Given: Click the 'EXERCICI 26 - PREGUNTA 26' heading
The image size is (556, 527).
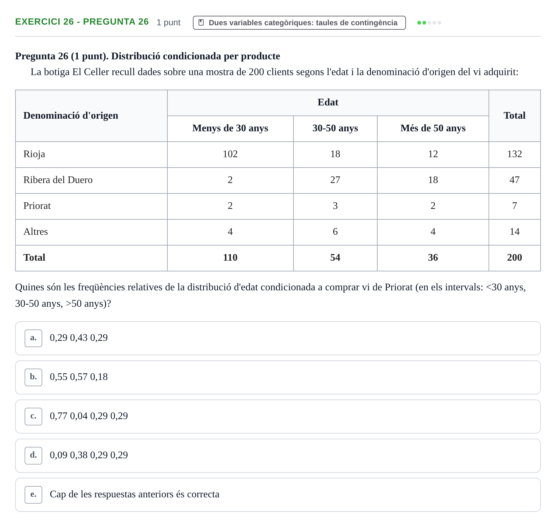Looking at the screenshot, I should pyautogui.click(x=82, y=22).
